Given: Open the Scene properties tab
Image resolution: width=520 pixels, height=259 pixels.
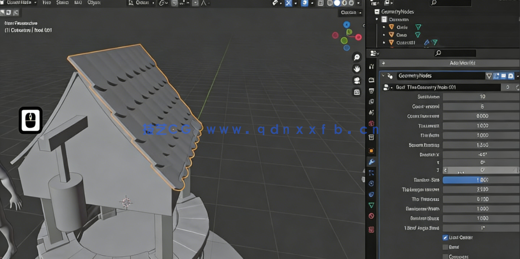Looking at the screenshot, I should 371,112.
